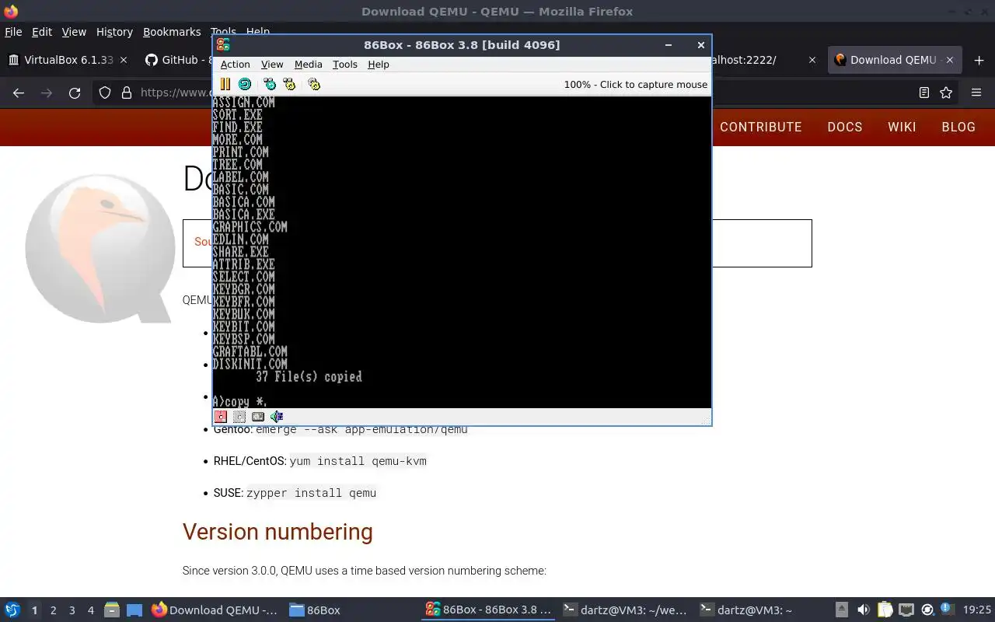The height and width of the screenshot is (622, 995).
Task: Open 86Box machine settings icon
Action: coord(314,84)
